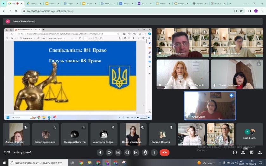Viewport: 266px width, 166px height.
Task: Open the 'Ещё 8 чел.' participants tile
Action: (x=250, y=134)
